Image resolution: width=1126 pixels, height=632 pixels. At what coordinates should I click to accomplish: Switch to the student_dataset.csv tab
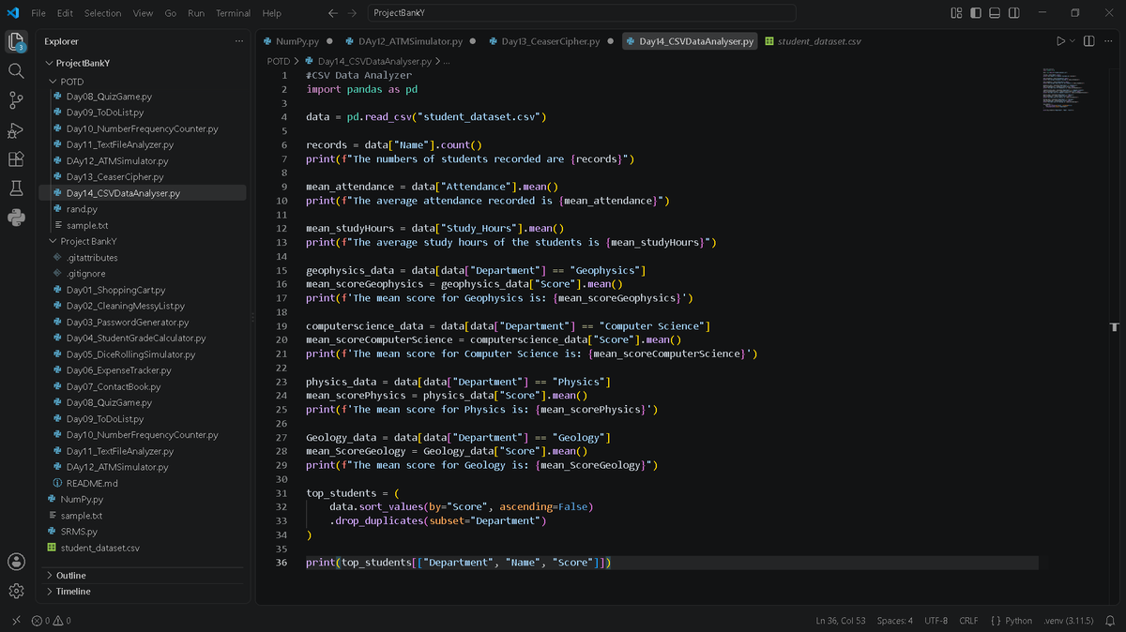click(813, 41)
